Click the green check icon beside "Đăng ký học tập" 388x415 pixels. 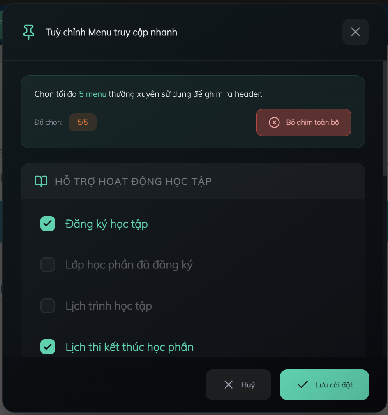pos(48,224)
